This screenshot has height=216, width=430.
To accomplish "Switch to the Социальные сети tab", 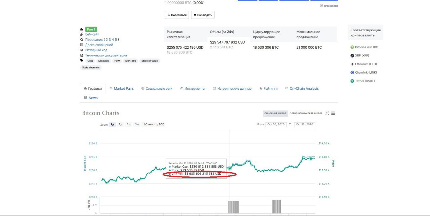I will click(x=157, y=89).
